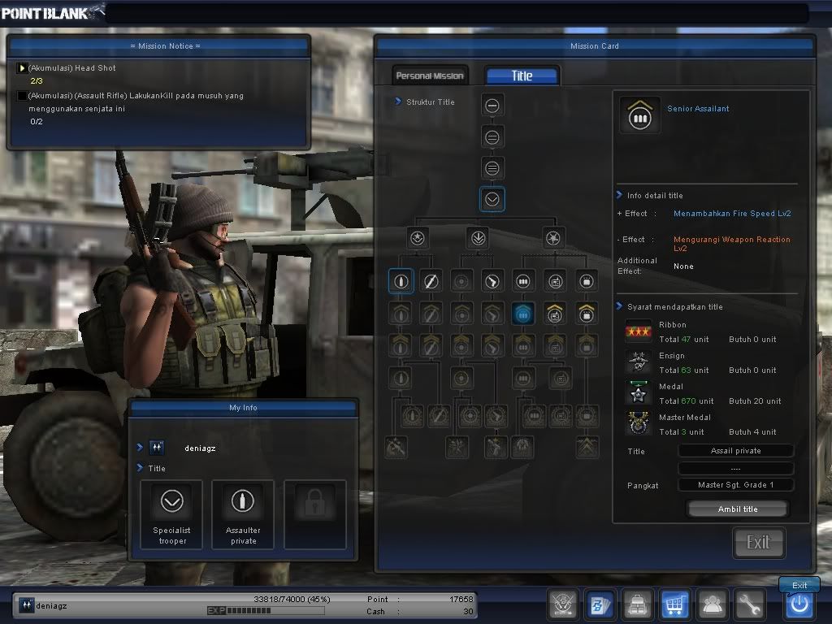The width and height of the screenshot is (832, 624).
Task: Select the highlighted chevron title in the title tree
Action: click(x=492, y=200)
